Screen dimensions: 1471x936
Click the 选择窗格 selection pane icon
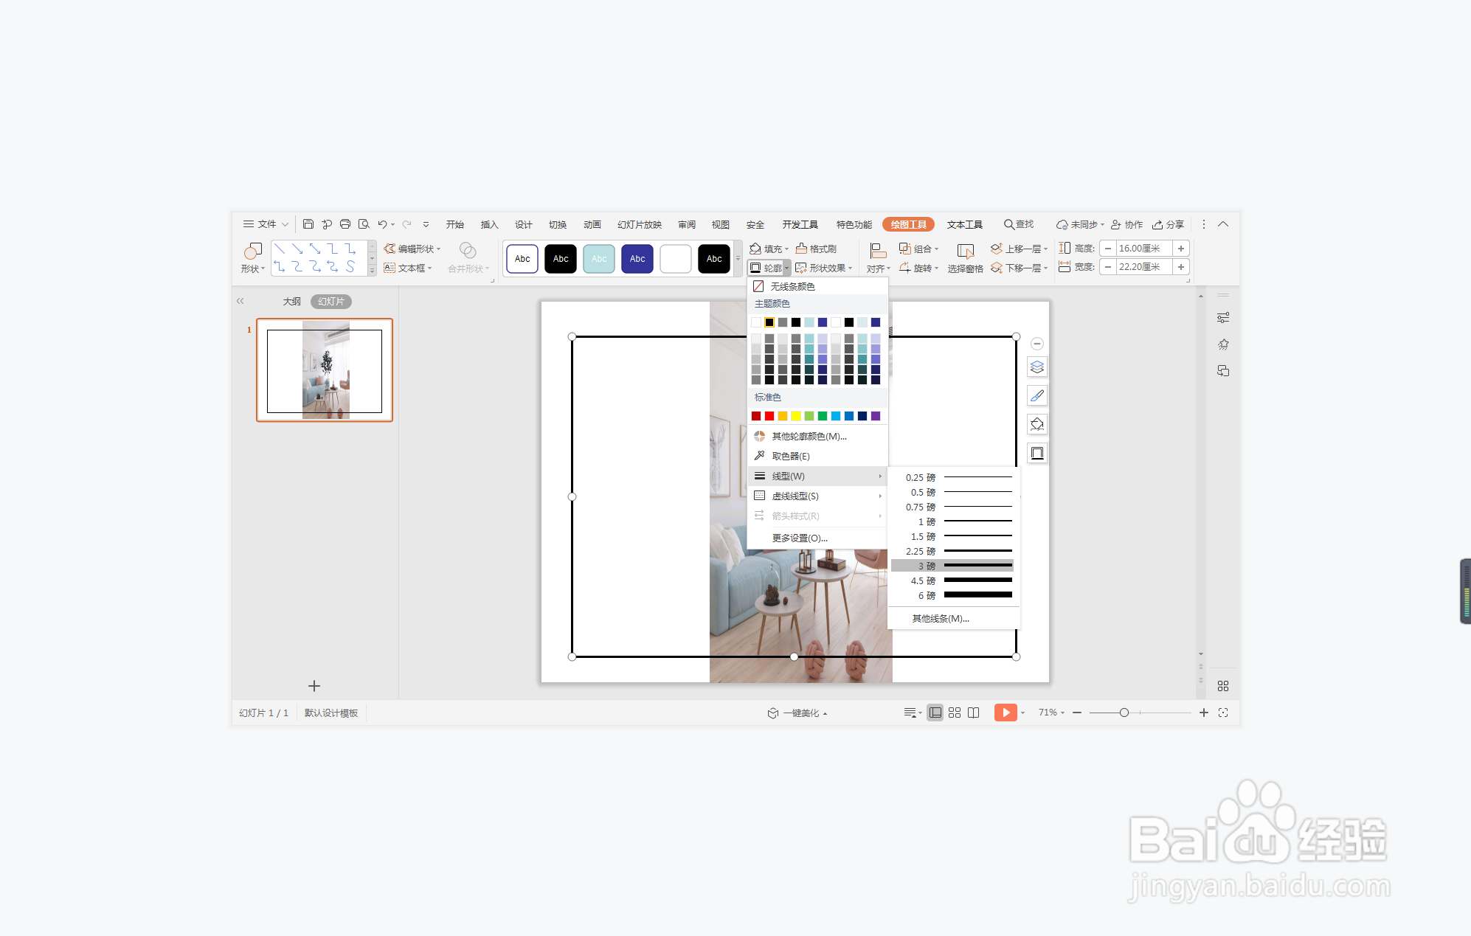[x=965, y=258]
